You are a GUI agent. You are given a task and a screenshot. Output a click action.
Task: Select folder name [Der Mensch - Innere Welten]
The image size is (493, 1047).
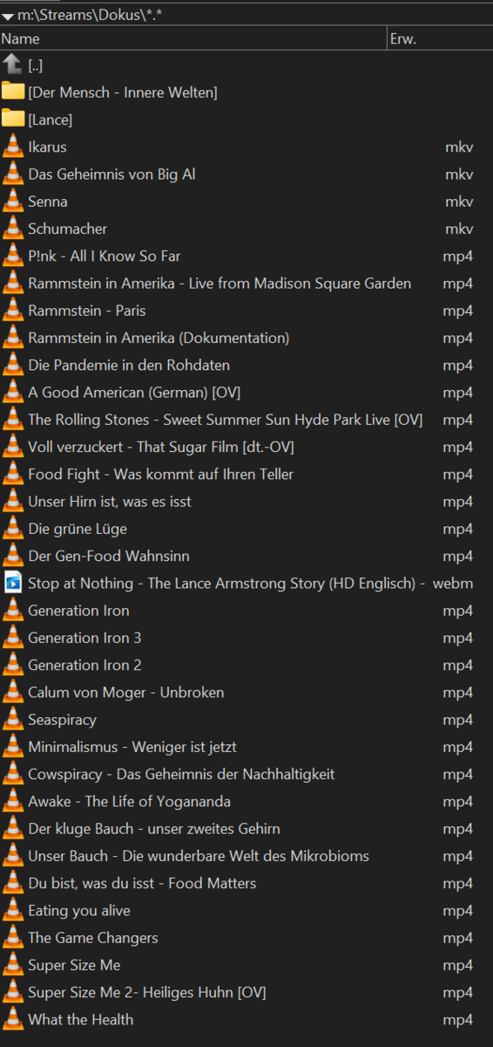coord(123,92)
